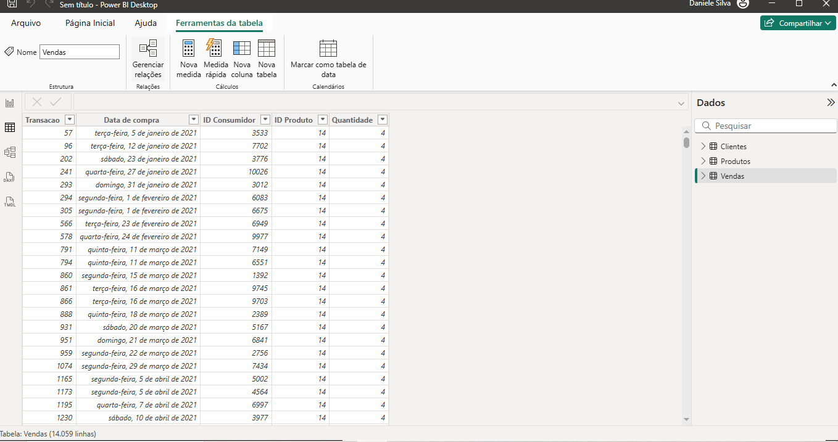Click the tag icon beside Nome
Viewport: 838px width, 442px height.
click(x=9, y=52)
